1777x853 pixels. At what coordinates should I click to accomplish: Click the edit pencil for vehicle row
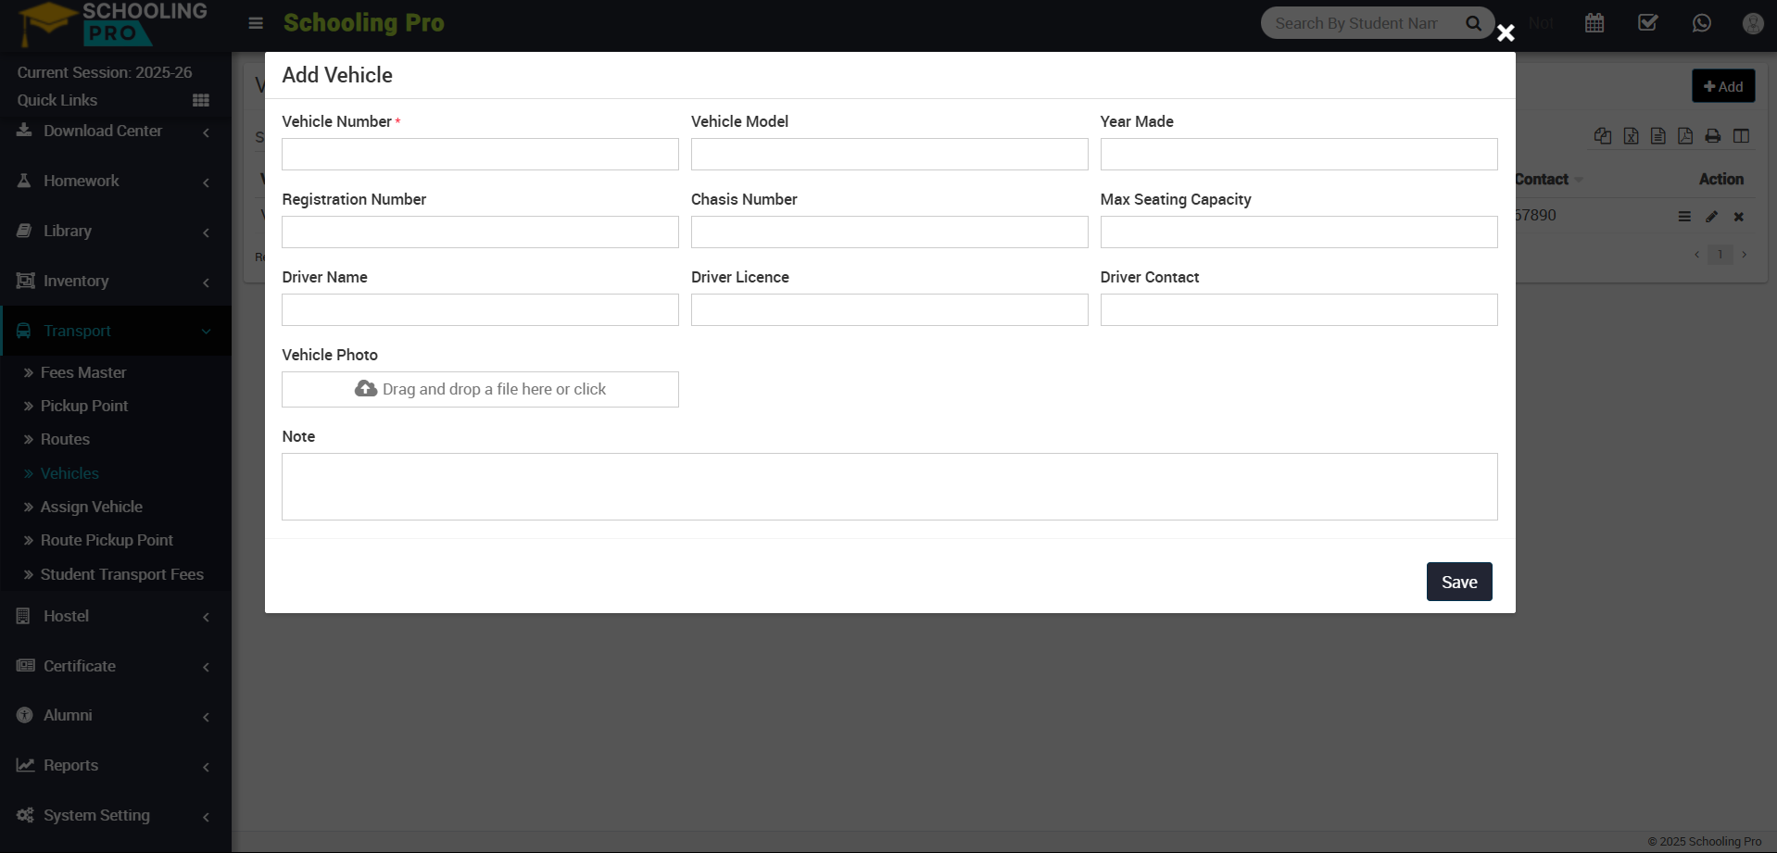pos(1712,217)
